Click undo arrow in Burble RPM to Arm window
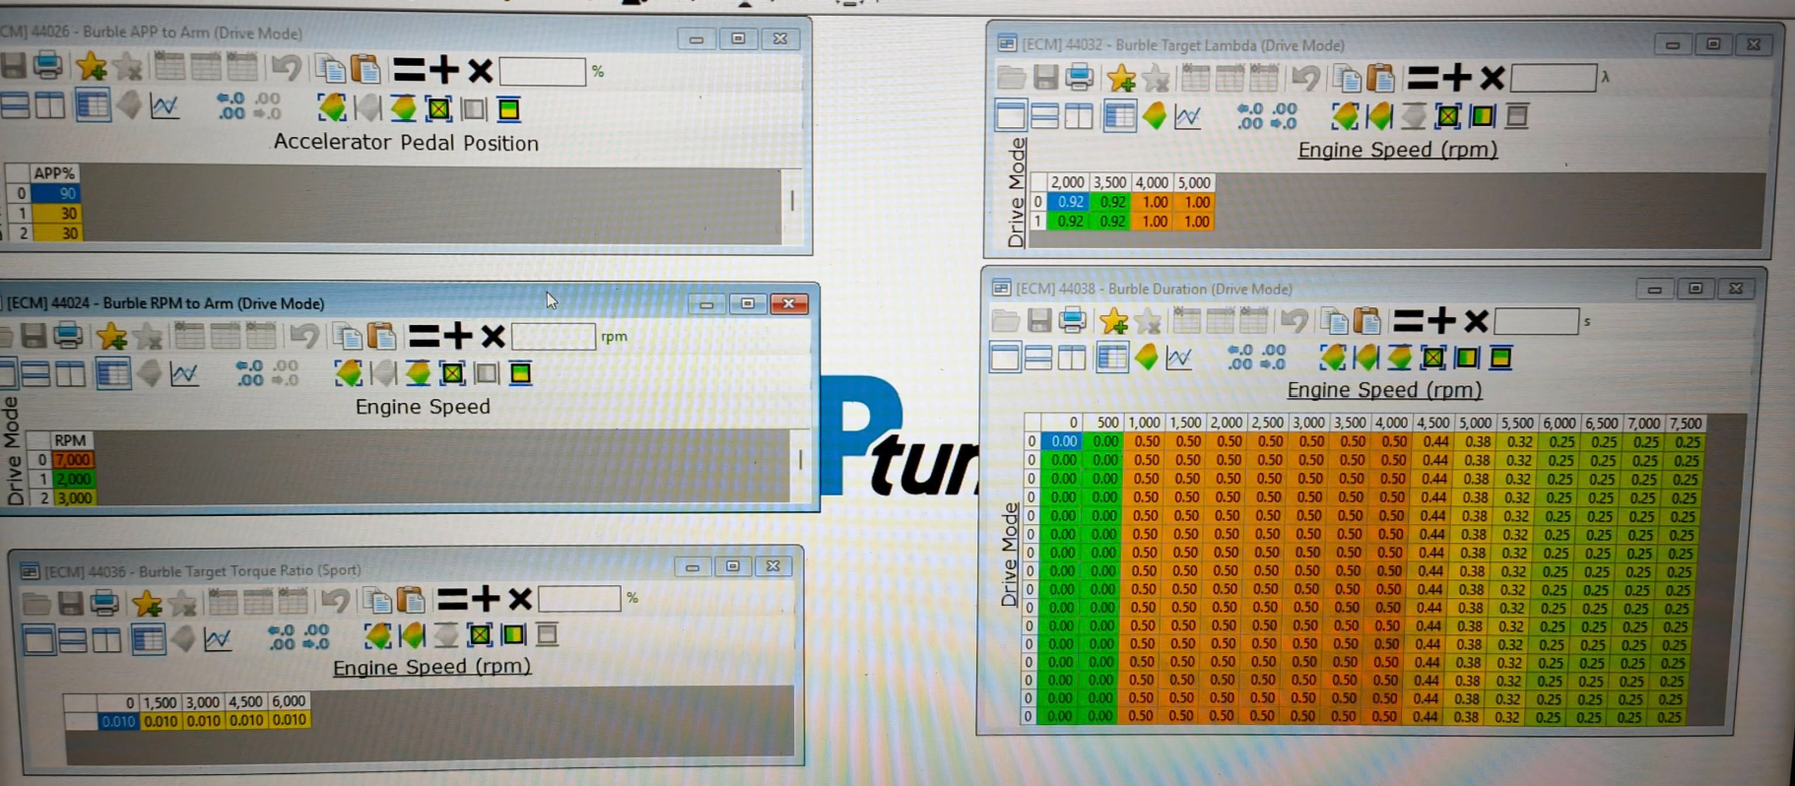The height and width of the screenshot is (786, 1795). click(304, 337)
